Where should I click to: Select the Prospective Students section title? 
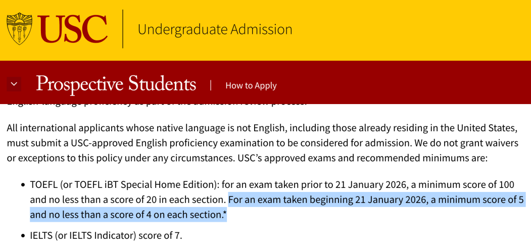coord(116,84)
